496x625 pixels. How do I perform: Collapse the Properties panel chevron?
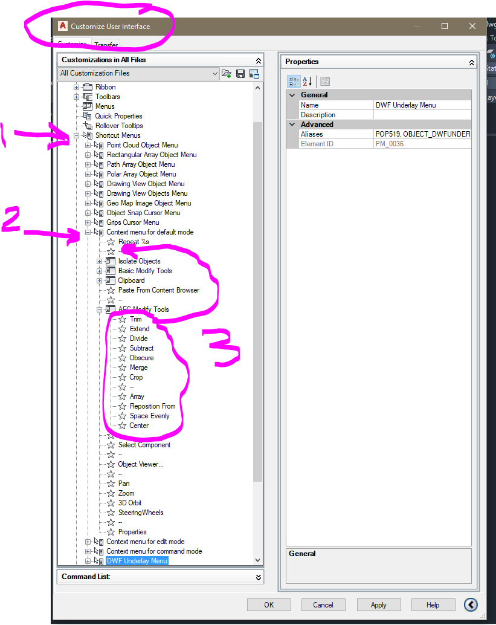tap(472, 63)
